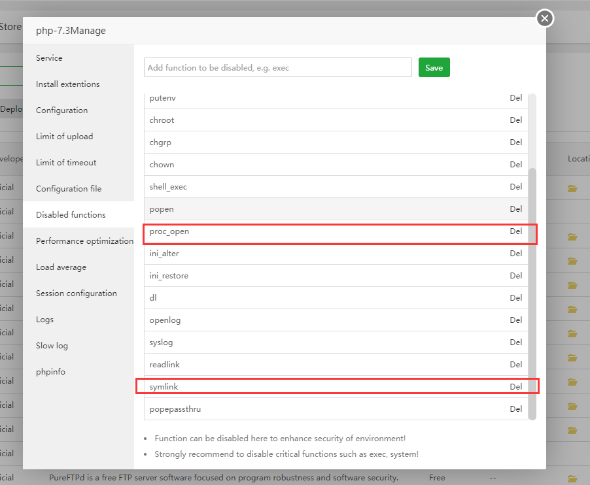Click Del next to putenv
The height and width of the screenshot is (485, 590).
(516, 98)
